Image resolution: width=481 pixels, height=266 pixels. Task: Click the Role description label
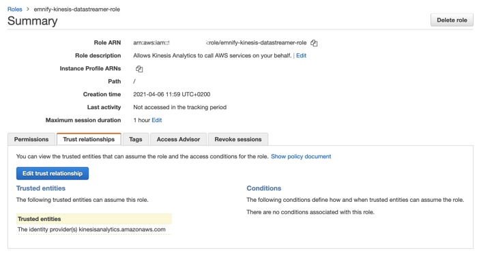[98, 55]
